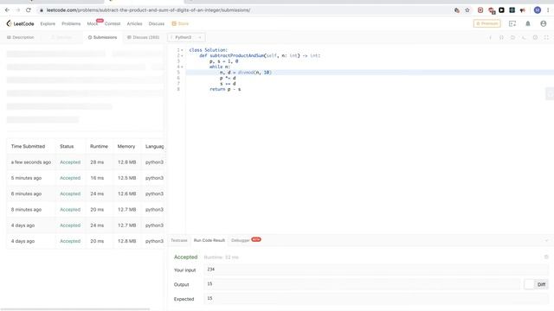Open Discuss in the top navigation

(x=157, y=23)
